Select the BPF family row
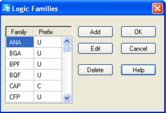This screenshot has width=166, height=113. (34, 64)
